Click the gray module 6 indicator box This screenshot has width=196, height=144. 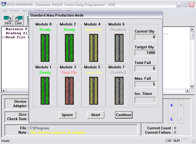point(181,105)
